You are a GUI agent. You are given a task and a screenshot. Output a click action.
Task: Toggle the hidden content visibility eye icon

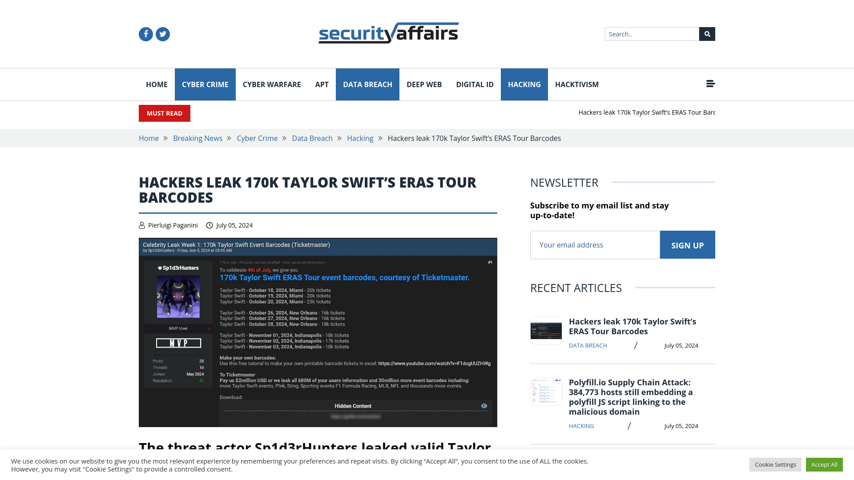tap(484, 406)
